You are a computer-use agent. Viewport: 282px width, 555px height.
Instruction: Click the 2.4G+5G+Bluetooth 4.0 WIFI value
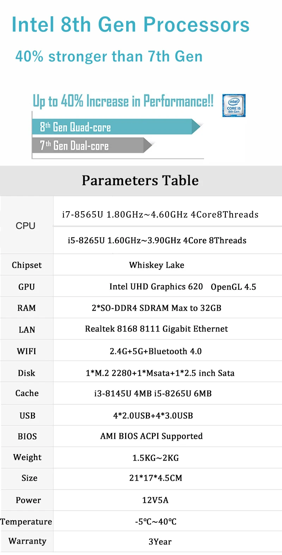click(x=155, y=351)
